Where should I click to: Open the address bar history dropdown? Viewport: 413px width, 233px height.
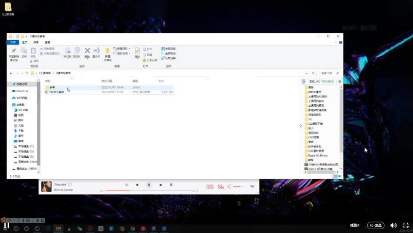pos(307,73)
